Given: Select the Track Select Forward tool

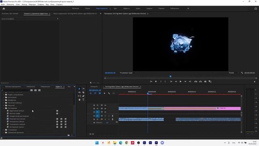Looking at the screenshot, I should (83, 89).
